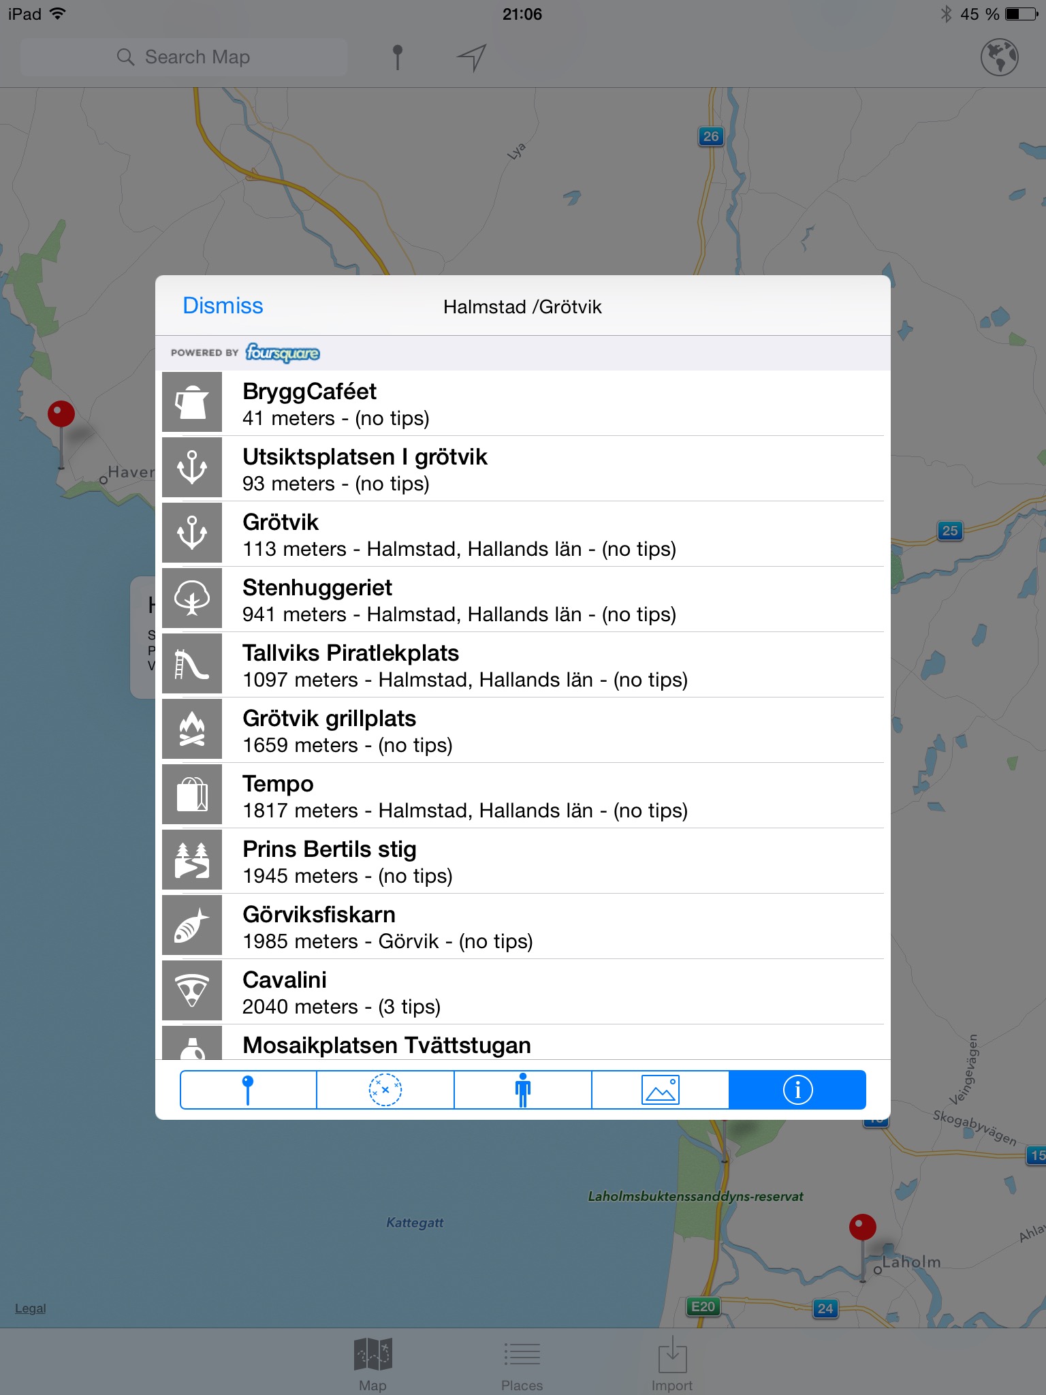Open the Legal link on map
Image resolution: width=1046 pixels, height=1395 pixels.
31,1308
